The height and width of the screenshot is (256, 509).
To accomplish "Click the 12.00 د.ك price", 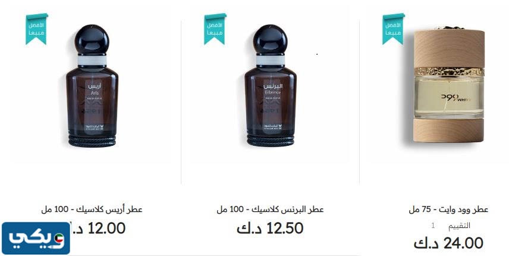I will point(98,229).
